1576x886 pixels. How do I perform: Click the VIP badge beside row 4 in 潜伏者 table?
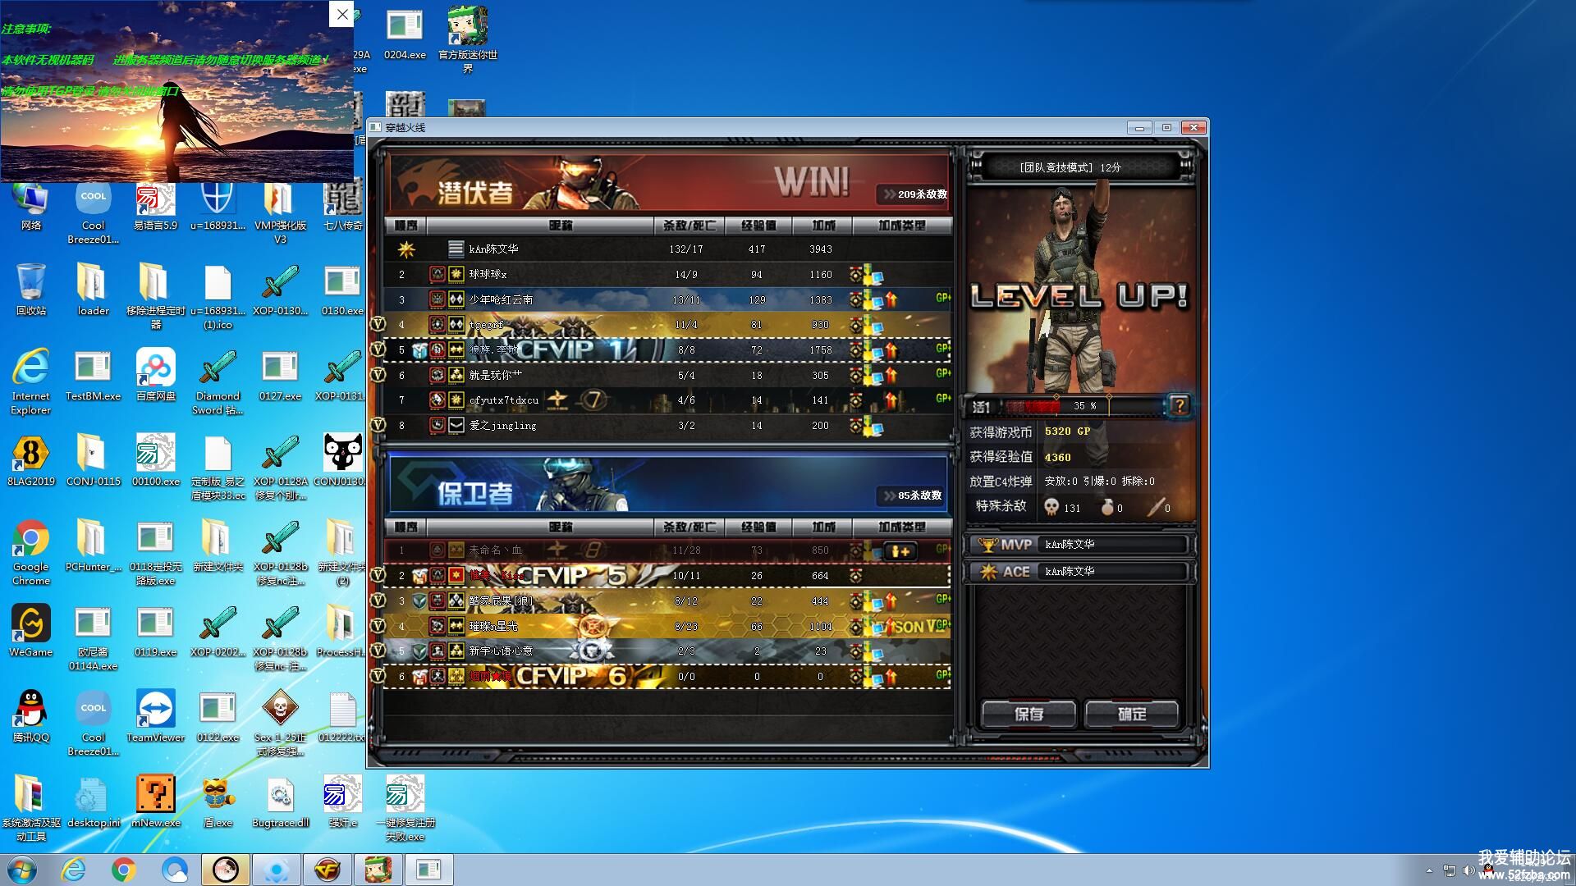click(378, 324)
